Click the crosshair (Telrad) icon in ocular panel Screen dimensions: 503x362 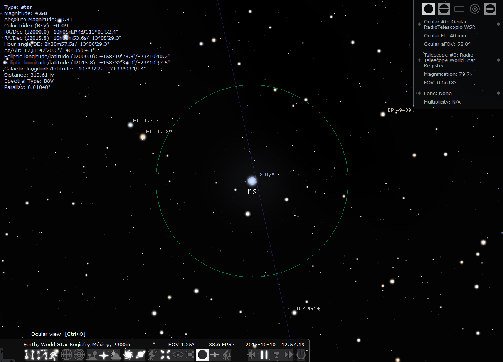coord(444,9)
